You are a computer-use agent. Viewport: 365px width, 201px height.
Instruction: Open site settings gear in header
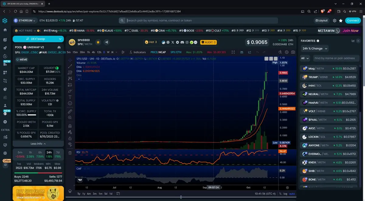pos(335,21)
